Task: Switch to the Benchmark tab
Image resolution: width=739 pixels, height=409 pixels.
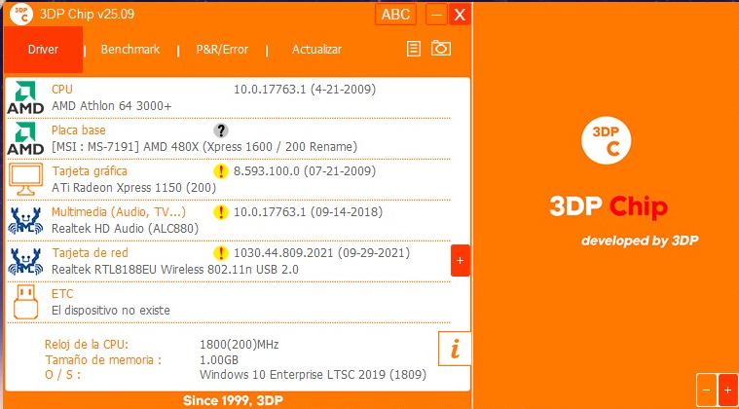Action: click(129, 50)
